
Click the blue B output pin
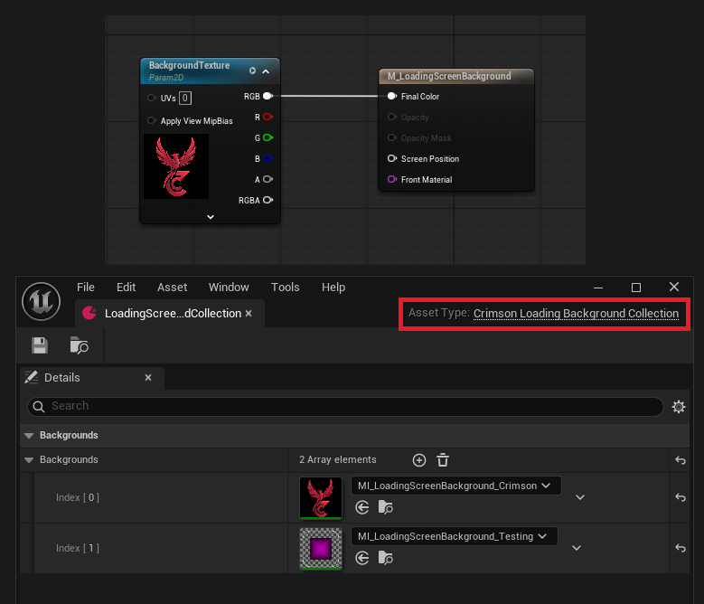(268, 158)
